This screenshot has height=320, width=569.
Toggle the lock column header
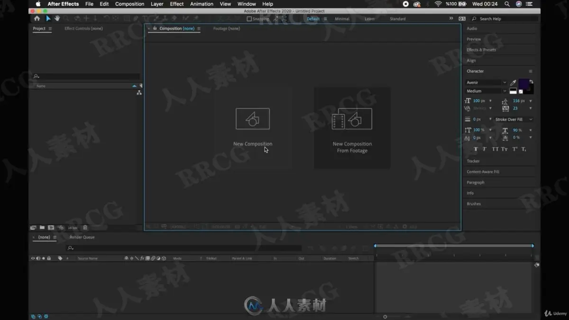pos(49,258)
